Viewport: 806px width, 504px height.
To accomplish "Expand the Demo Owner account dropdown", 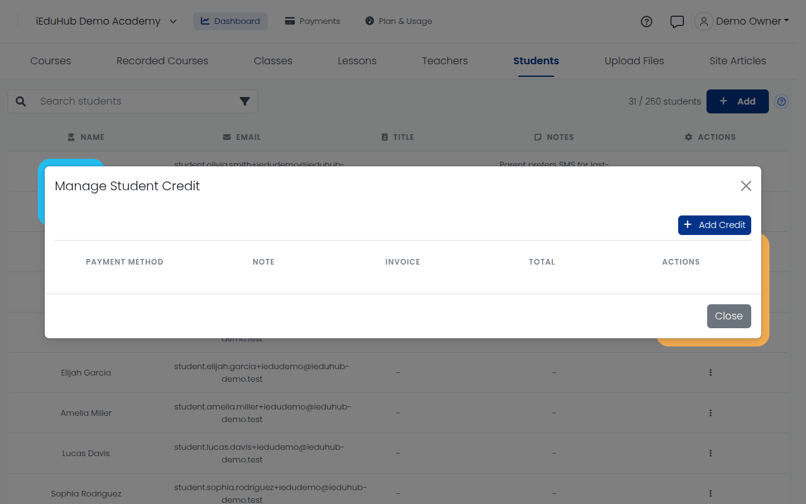I will pyautogui.click(x=742, y=21).
